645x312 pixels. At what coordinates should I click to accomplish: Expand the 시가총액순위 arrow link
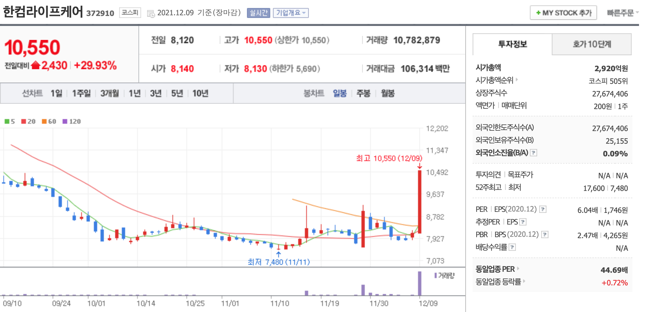pyautogui.click(x=517, y=79)
